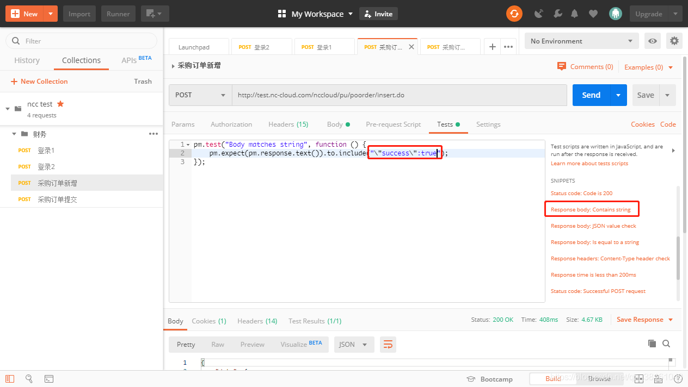Open tab options three-dots menu
Image resolution: width=688 pixels, height=387 pixels.
click(508, 47)
